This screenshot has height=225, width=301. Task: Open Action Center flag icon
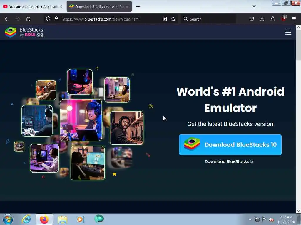(264, 219)
